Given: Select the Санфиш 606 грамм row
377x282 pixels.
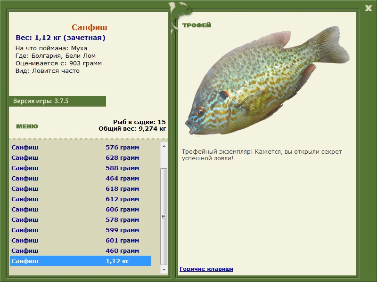Looking at the screenshot, I should click(x=81, y=209).
